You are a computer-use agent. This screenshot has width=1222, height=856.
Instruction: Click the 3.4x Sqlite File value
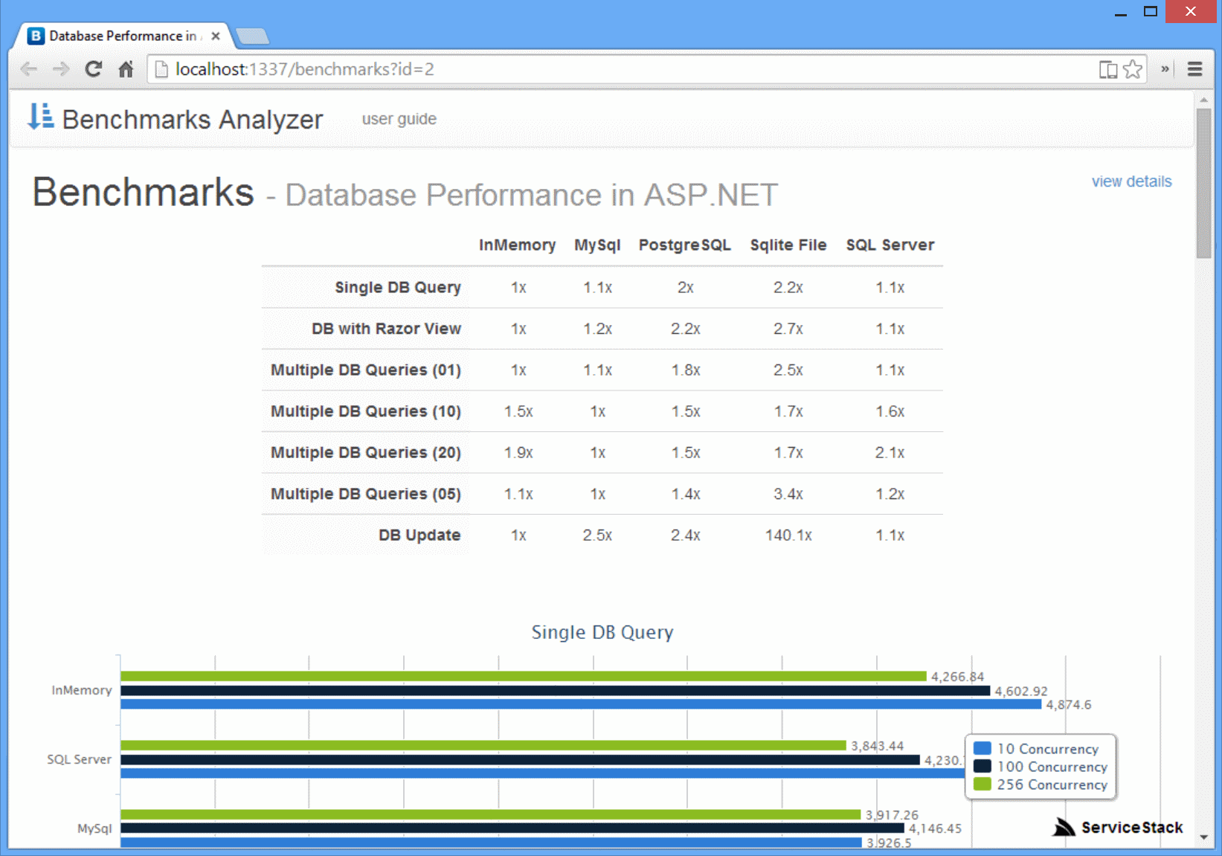point(788,494)
